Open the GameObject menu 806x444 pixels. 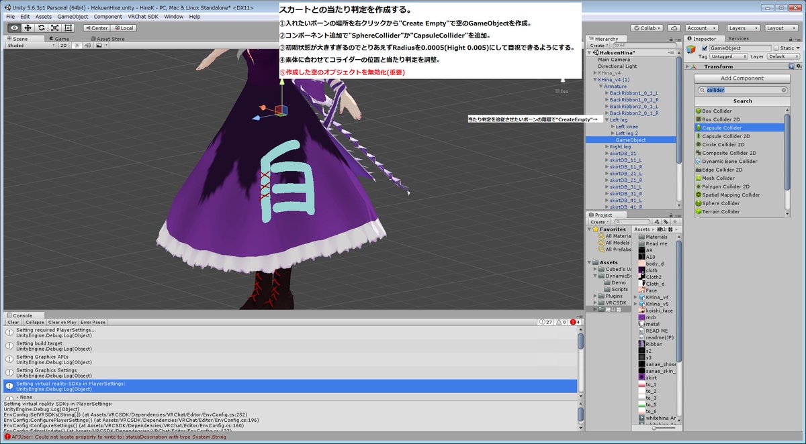tap(72, 16)
